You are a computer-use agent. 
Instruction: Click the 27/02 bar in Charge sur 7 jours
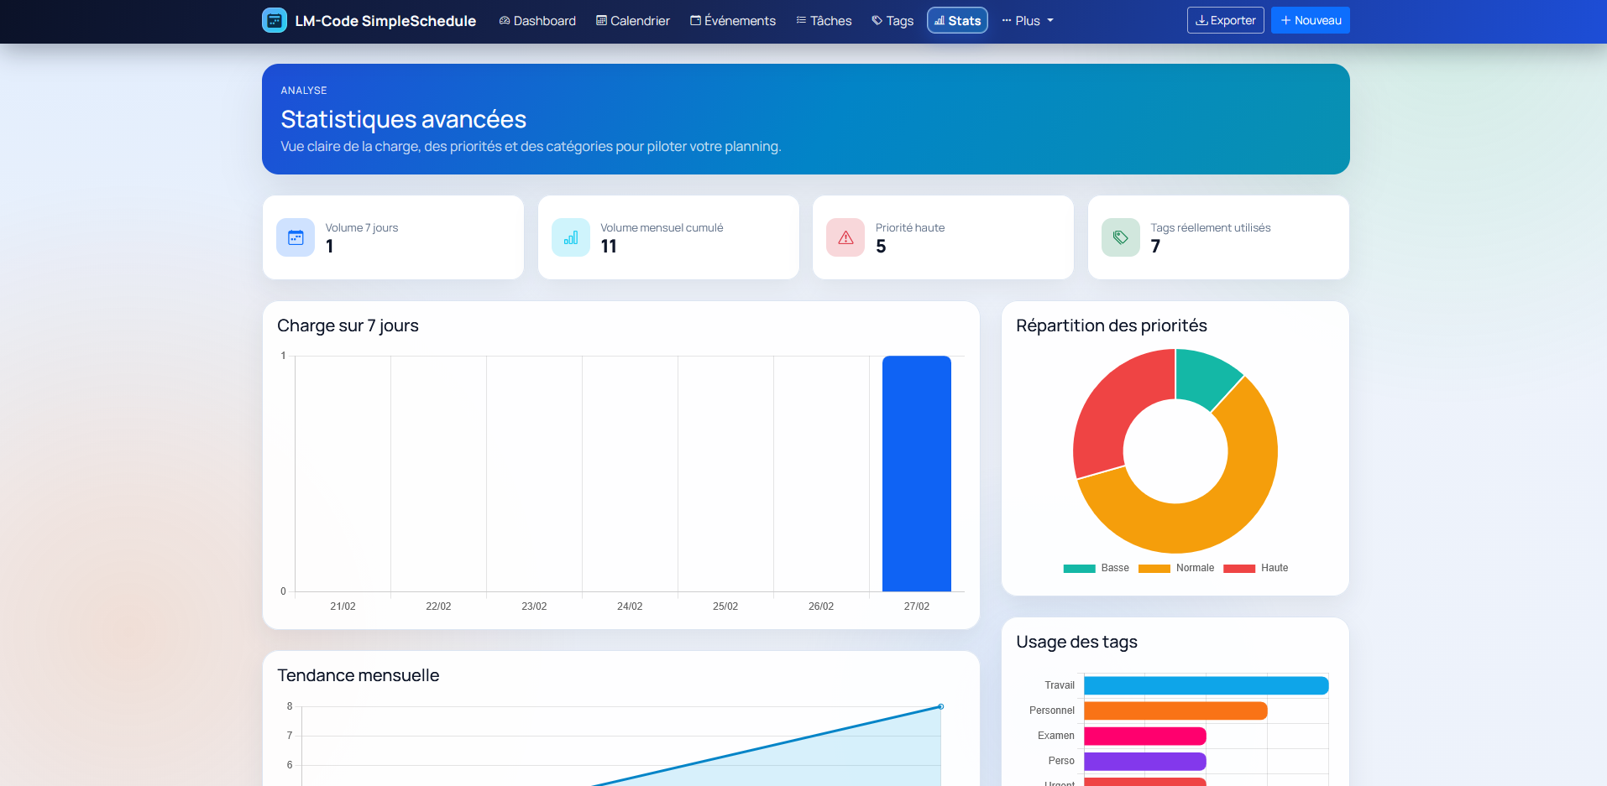(x=916, y=473)
